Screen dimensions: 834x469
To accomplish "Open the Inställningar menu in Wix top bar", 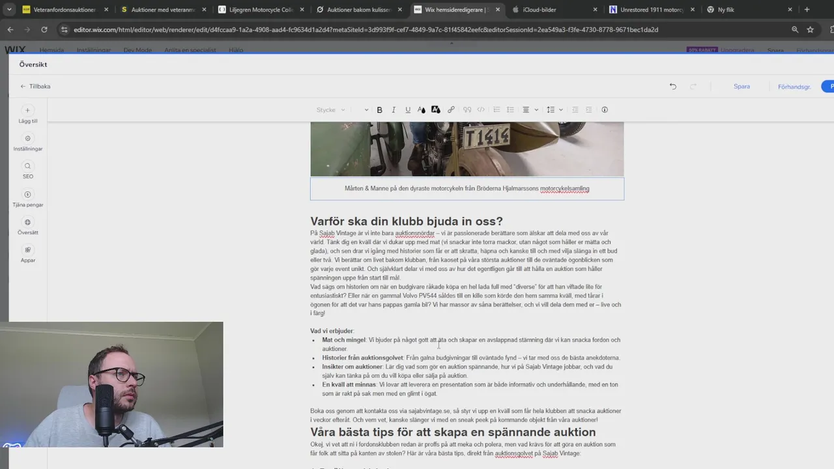I will click(x=93, y=50).
